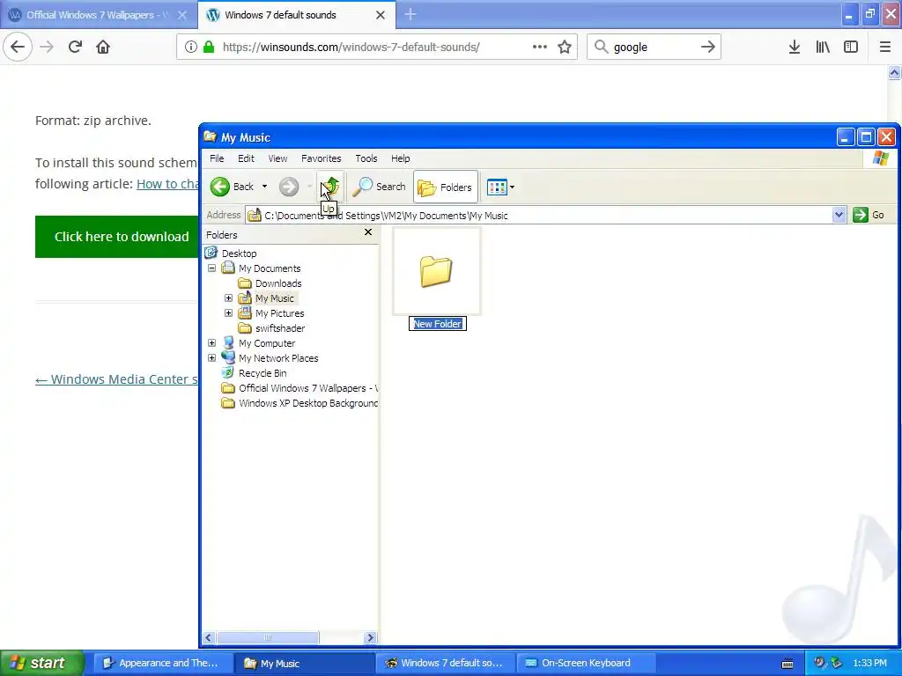This screenshot has height=676, width=902.
Task: Open the Back history dropdown arrow in Explorer
Action: point(264,187)
